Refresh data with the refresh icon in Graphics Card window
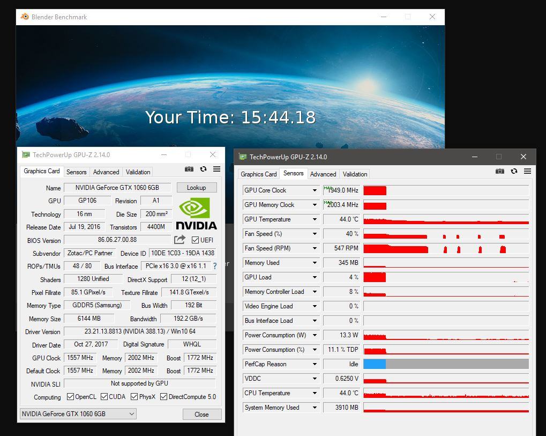546x436 pixels. [204, 169]
